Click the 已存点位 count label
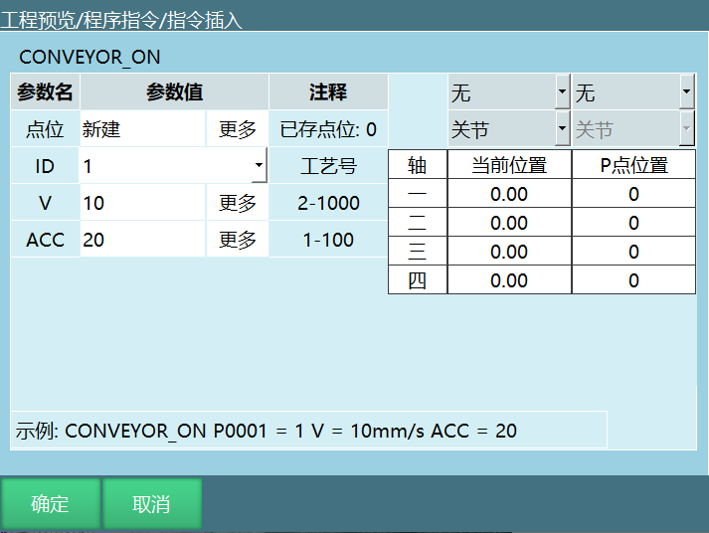The height and width of the screenshot is (533, 709). coord(328,129)
